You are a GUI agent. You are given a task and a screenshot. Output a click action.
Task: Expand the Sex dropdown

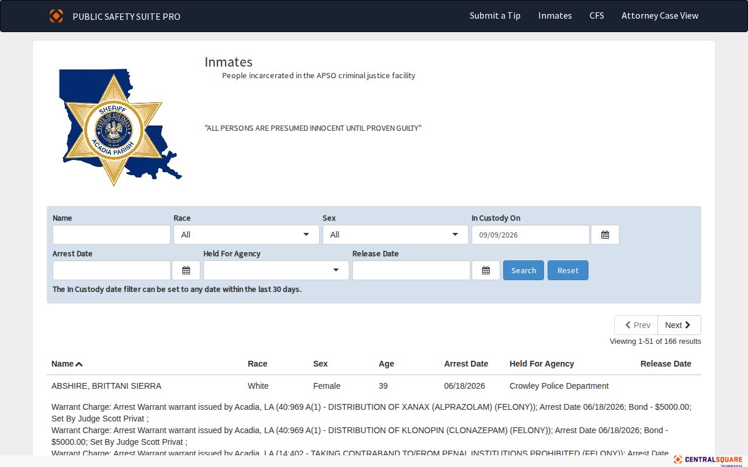[395, 235]
